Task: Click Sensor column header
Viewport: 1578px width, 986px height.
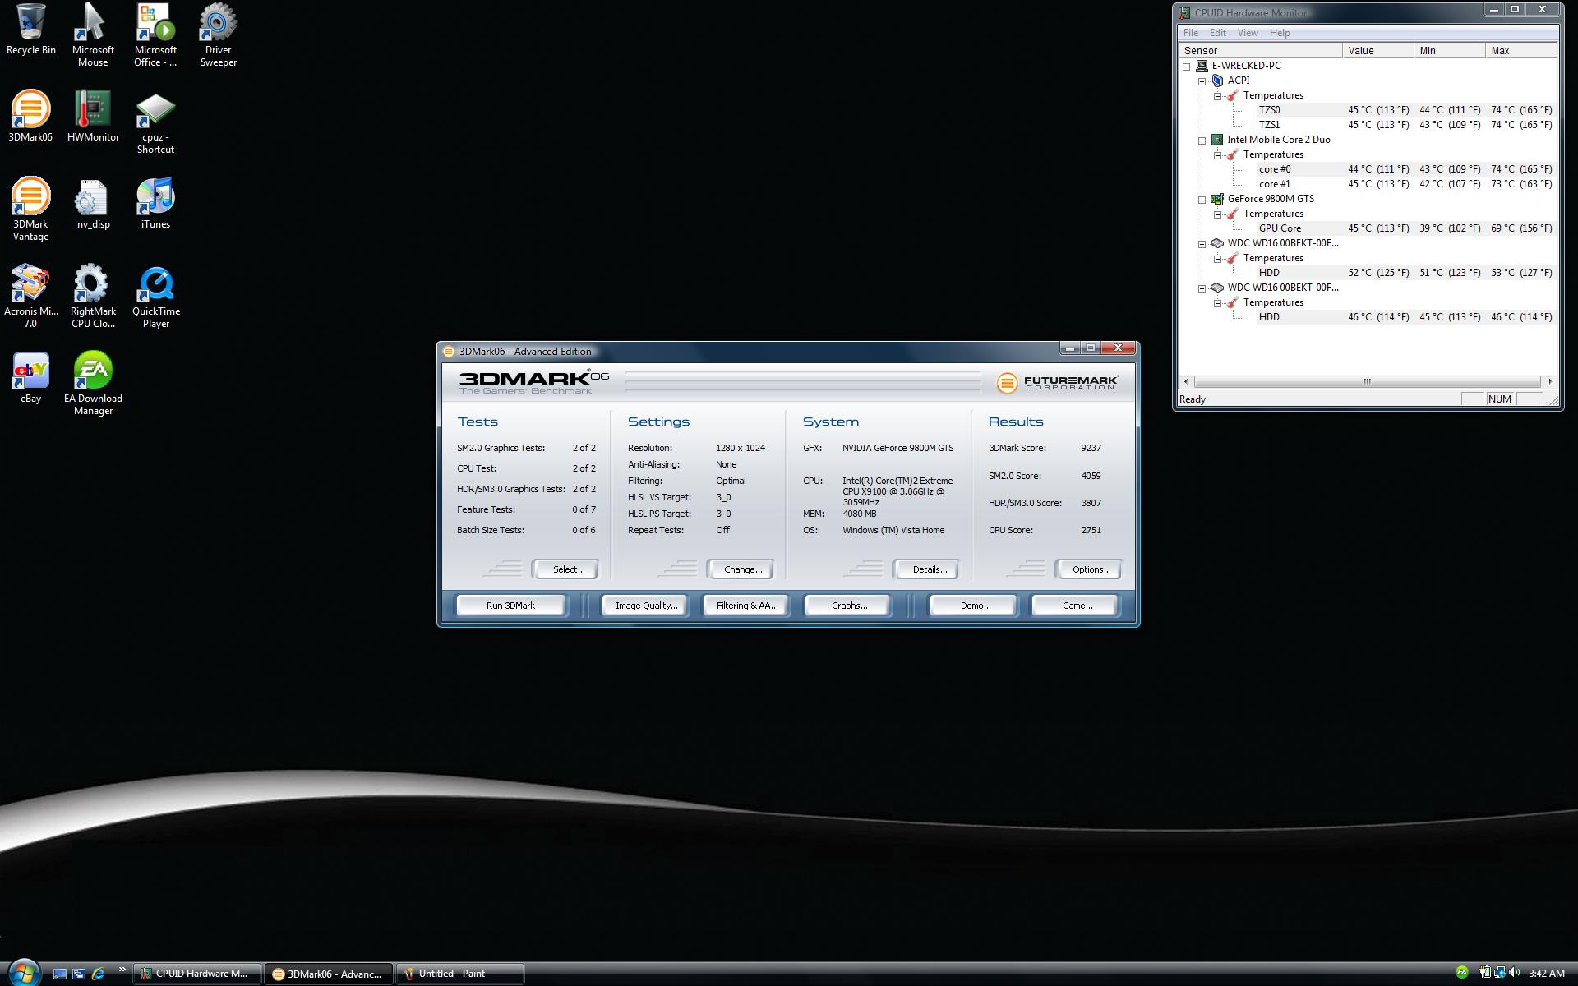Action: click(x=1261, y=50)
